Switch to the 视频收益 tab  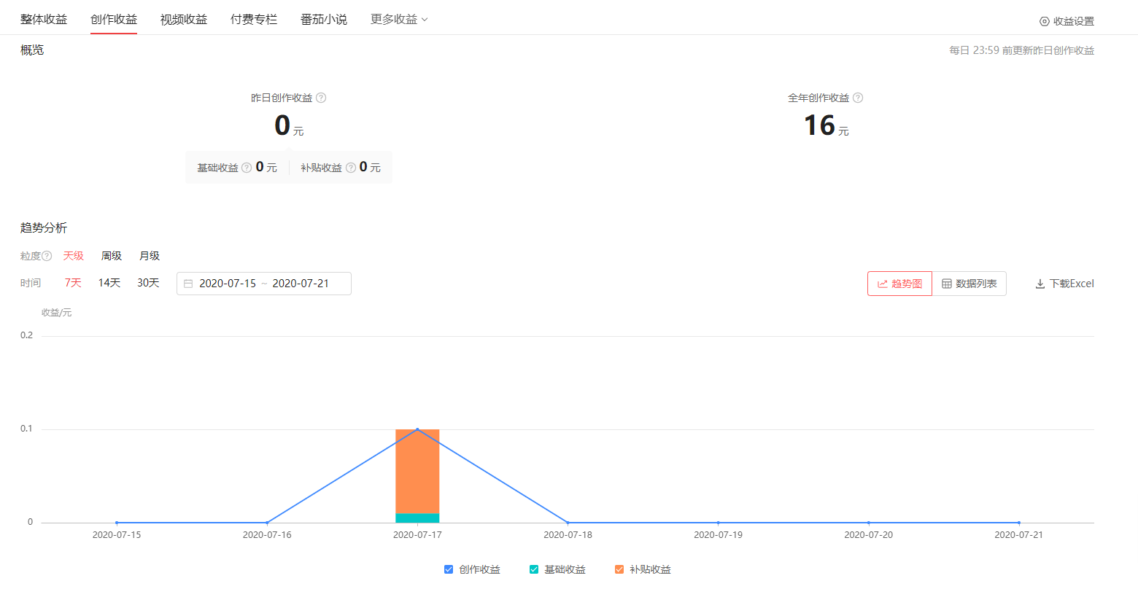click(x=183, y=19)
